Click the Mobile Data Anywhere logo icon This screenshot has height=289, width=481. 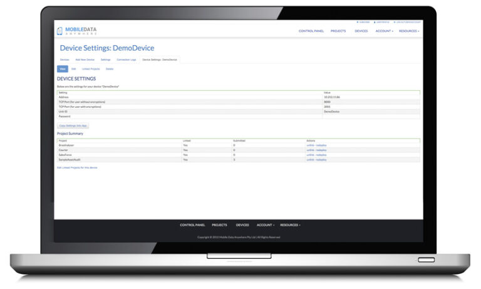pyautogui.click(x=60, y=31)
